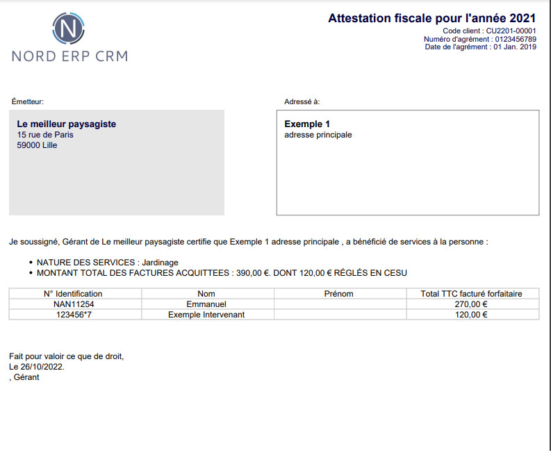Click the "15 rue de Paris" address line

tap(45, 135)
